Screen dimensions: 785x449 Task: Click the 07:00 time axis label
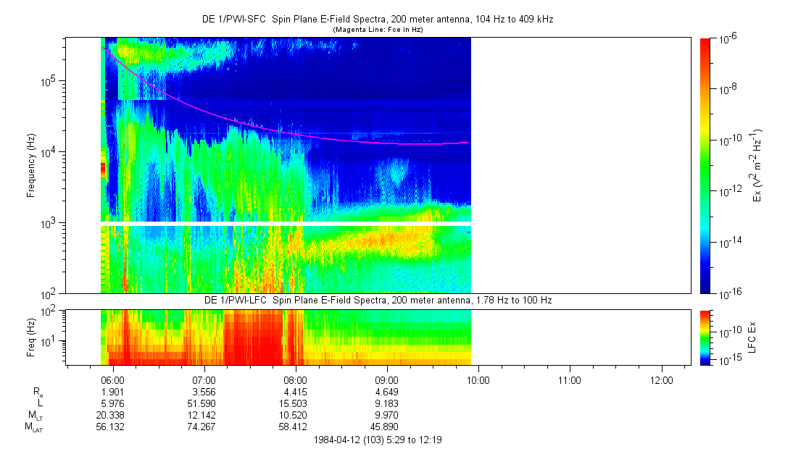click(204, 379)
